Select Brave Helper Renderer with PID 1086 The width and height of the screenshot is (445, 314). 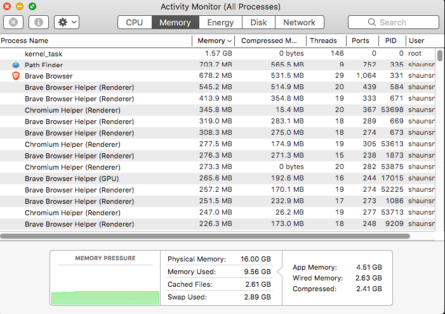click(217, 201)
